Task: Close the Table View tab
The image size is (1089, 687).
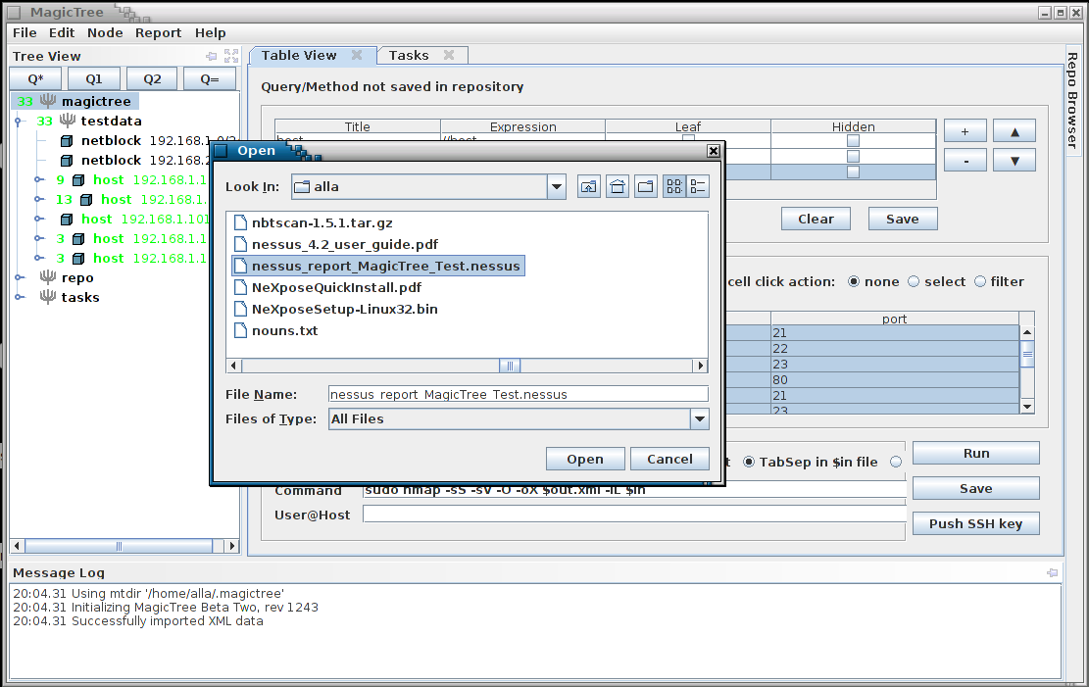Action: point(357,55)
